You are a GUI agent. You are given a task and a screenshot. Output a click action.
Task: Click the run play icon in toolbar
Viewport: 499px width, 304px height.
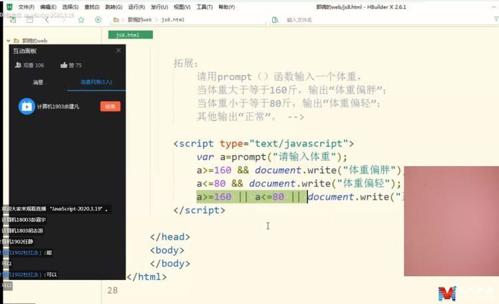point(98,20)
